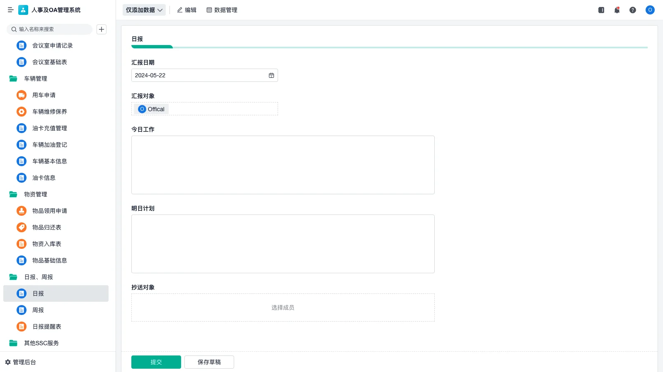663x372 pixels.
Task: Open 用车申请 in the sidebar
Action: point(44,95)
